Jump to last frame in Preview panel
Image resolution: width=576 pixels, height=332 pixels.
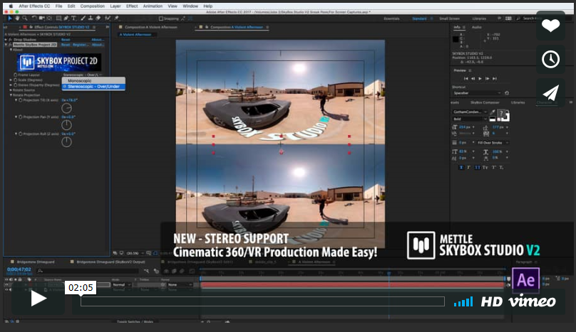tap(495, 78)
